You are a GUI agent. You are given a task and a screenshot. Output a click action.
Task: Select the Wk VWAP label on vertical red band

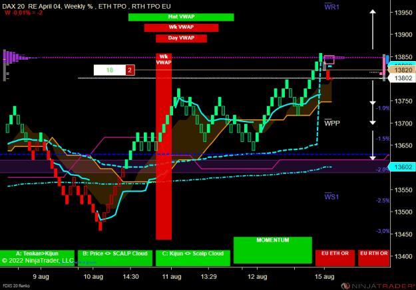(164, 60)
